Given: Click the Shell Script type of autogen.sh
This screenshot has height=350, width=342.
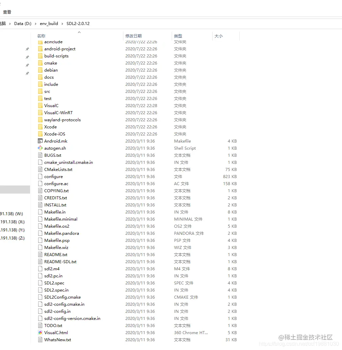Looking at the screenshot, I should pos(185,148).
